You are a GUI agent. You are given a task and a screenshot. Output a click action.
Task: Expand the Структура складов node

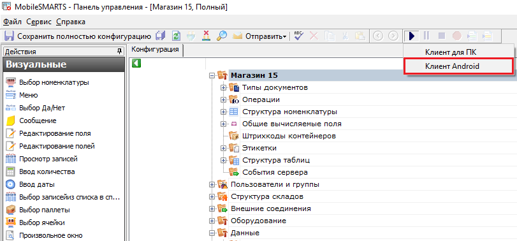click(212, 197)
